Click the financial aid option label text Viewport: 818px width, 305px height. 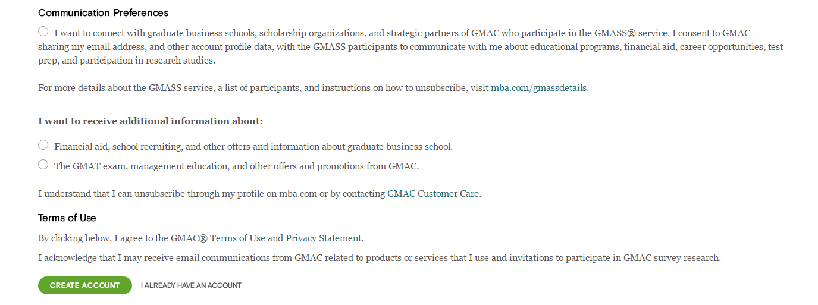click(253, 146)
